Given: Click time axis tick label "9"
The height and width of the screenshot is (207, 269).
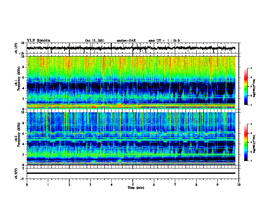Looking at the screenshot, I should click(x=217, y=185).
